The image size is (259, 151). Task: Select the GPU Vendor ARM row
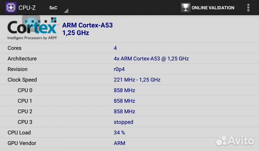tap(129, 143)
